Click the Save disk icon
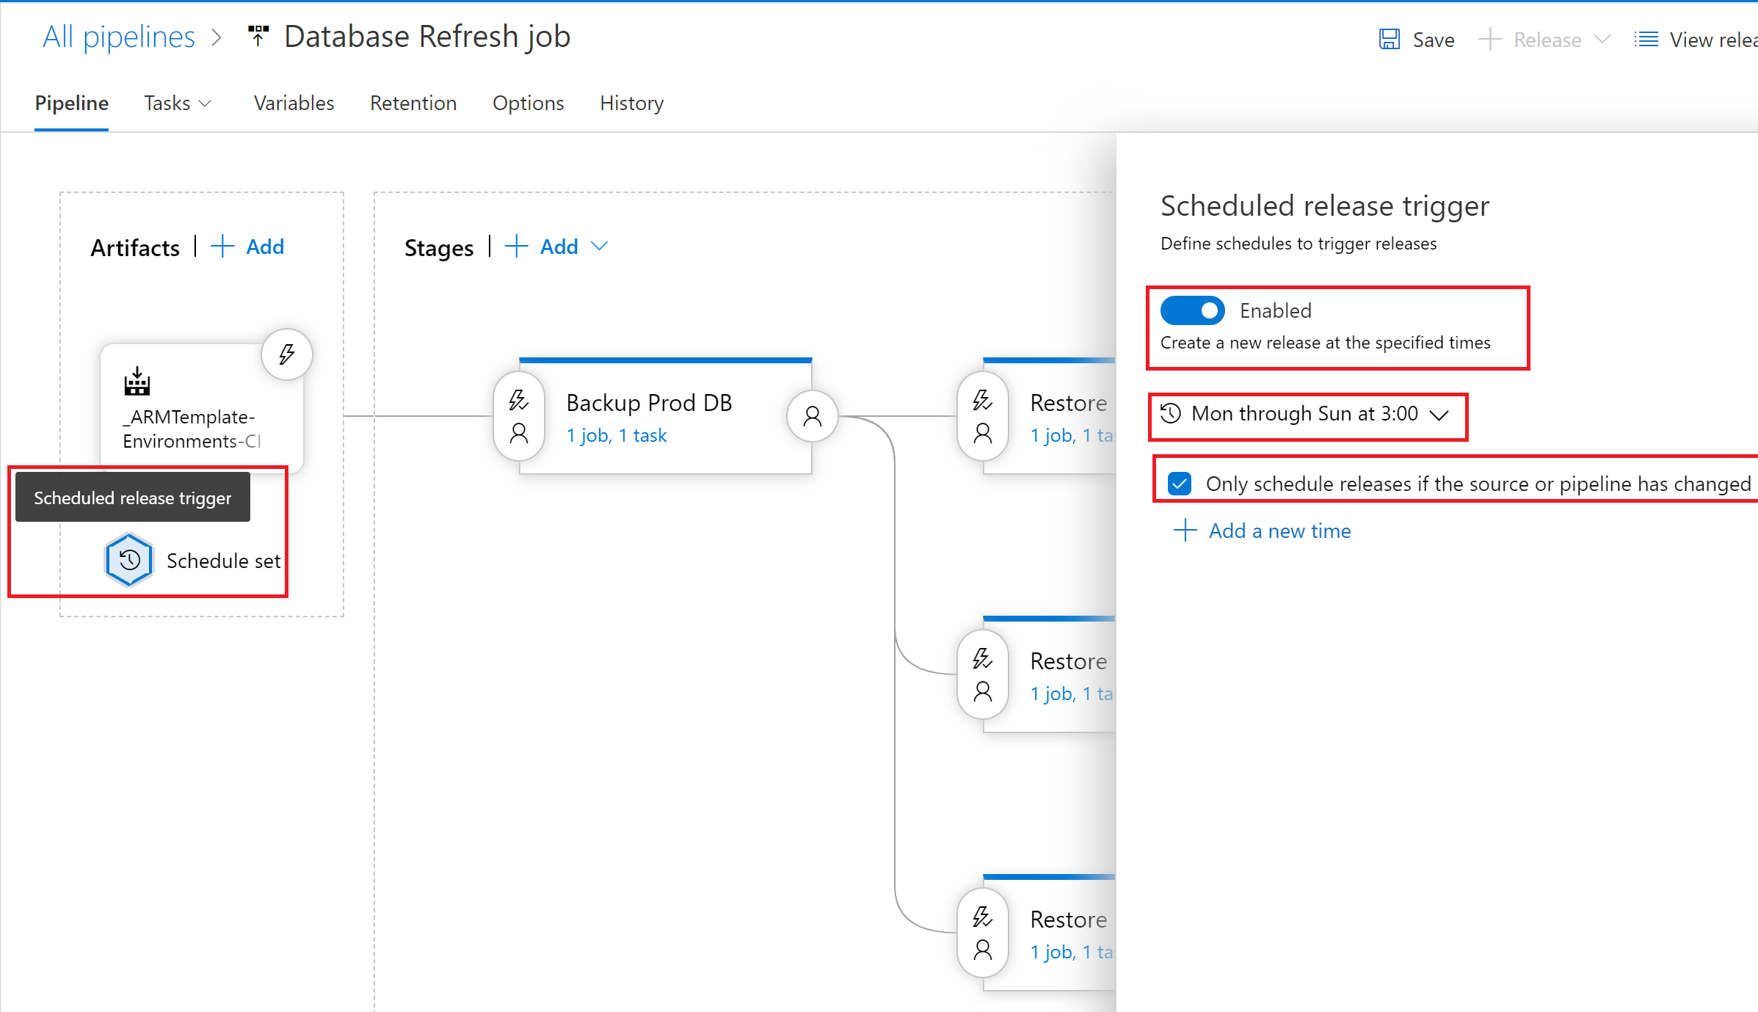This screenshot has height=1012, width=1758. point(1389,40)
